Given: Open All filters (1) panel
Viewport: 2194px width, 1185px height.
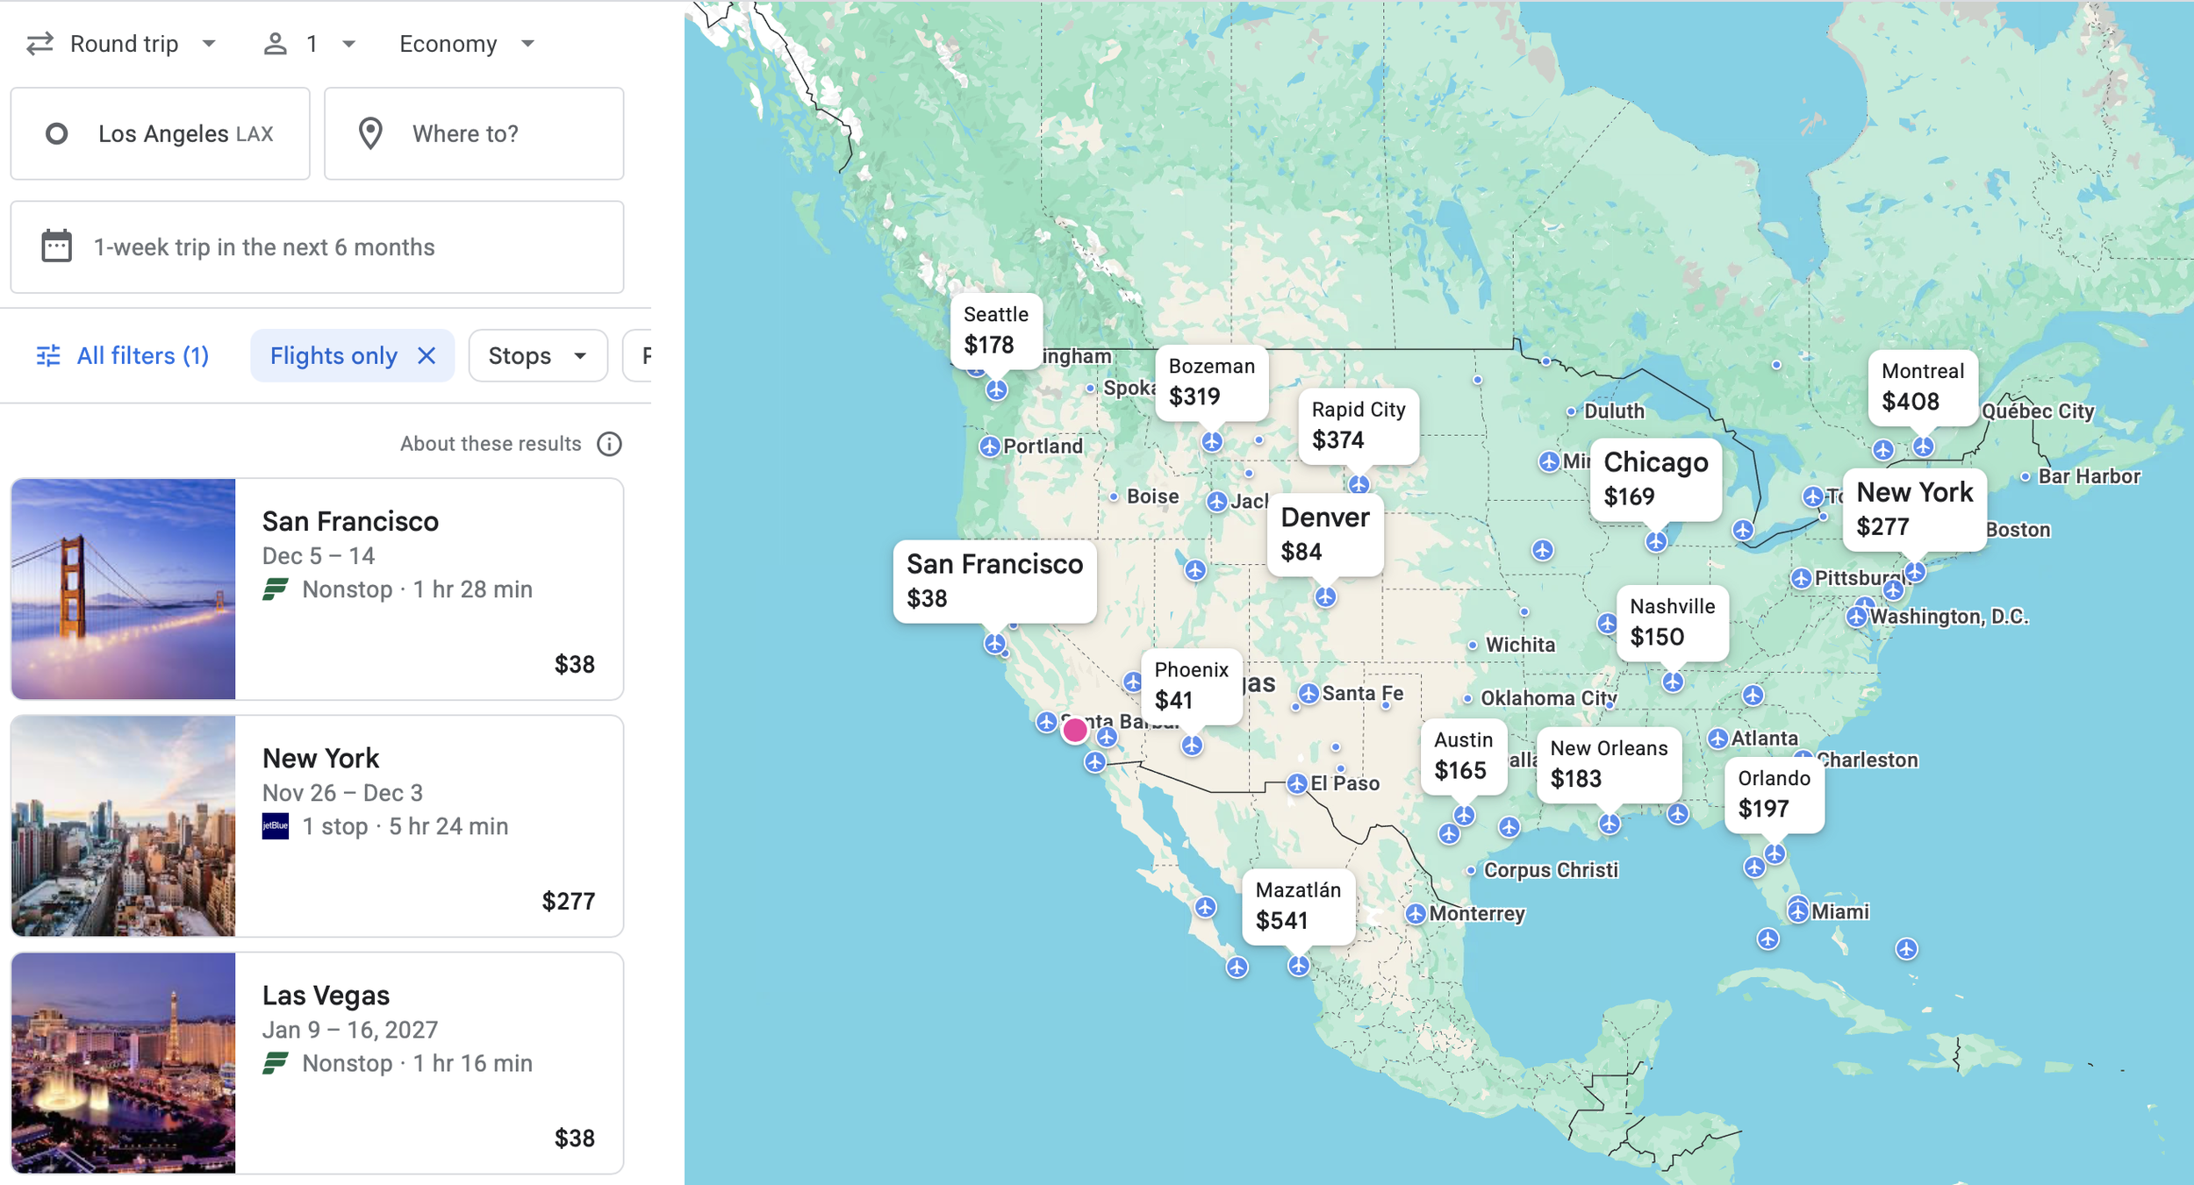Looking at the screenshot, I should click(123, 355).
